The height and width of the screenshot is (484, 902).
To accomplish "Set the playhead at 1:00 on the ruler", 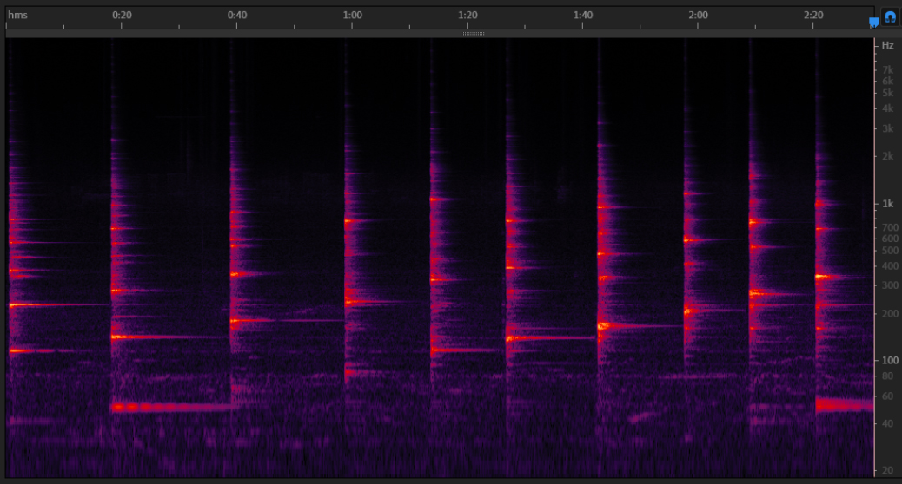I will pos(352,16).
